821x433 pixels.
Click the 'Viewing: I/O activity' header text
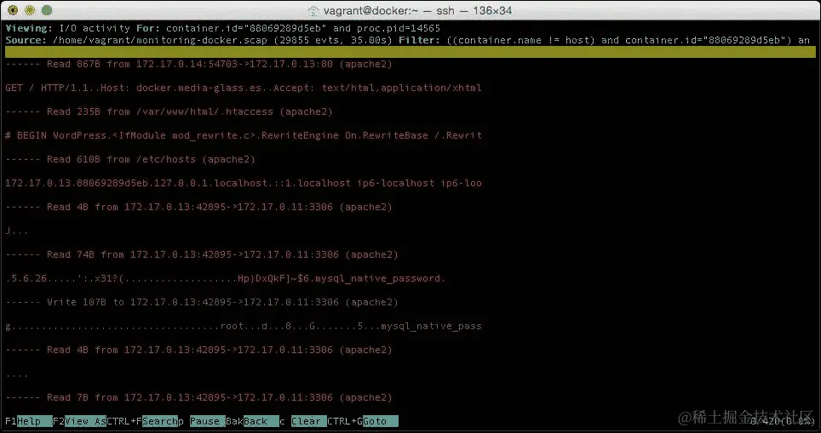[67, 28]
